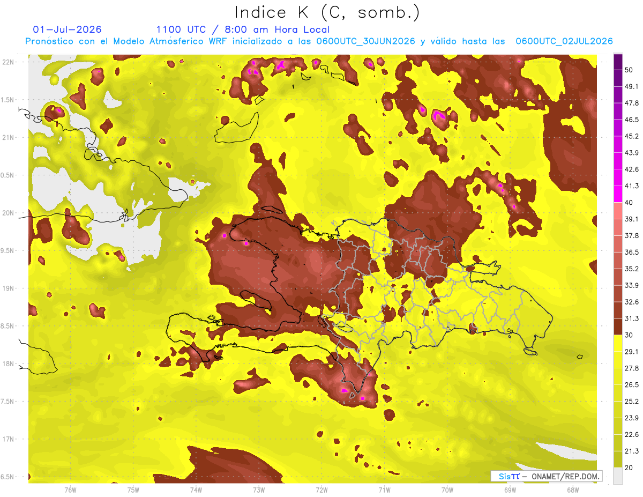
Task: Click the colorbar value "31.3"
Action: (632, 318)
